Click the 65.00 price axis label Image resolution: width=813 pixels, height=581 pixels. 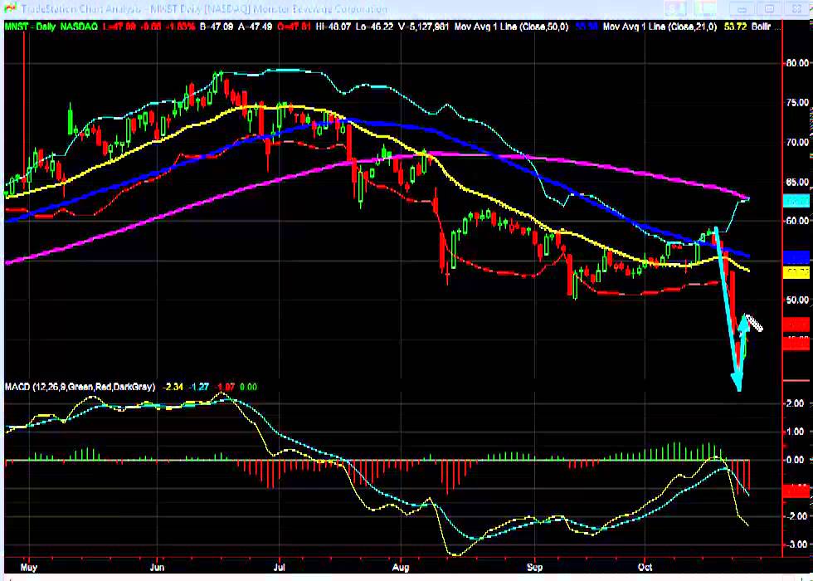797,182
